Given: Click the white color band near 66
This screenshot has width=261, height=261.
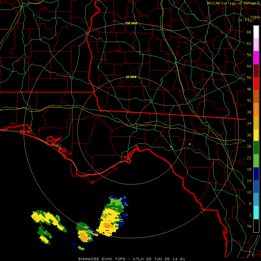Looking at the screenshot, I should coord(256,32).
